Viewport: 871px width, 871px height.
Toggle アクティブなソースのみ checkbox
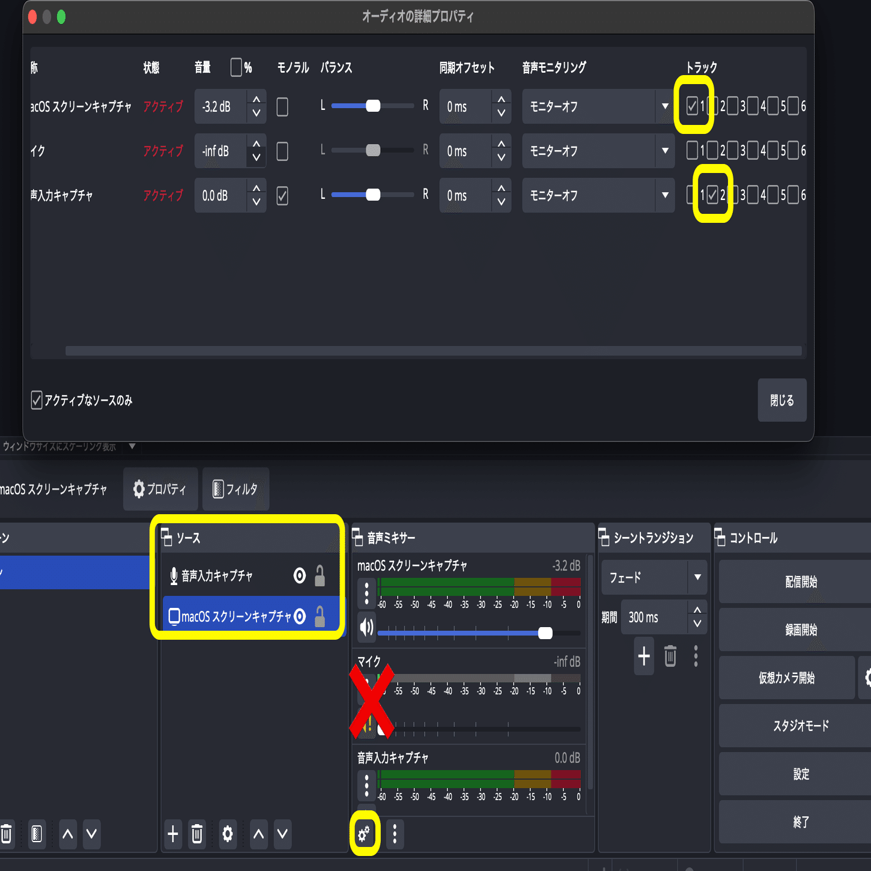pyautogui.click(x=37, y=400)
